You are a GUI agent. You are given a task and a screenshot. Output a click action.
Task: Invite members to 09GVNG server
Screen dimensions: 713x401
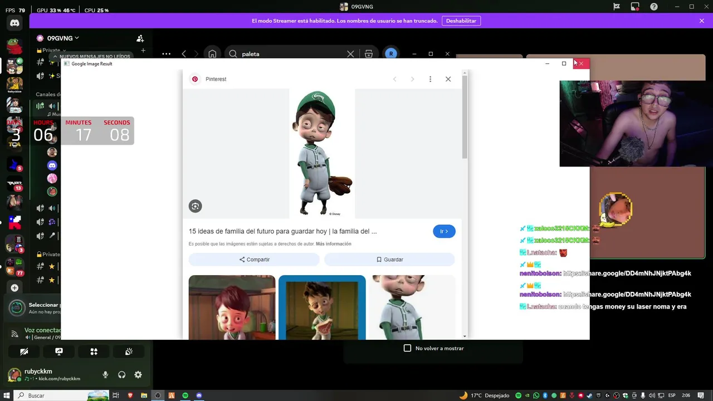[x=140, y=38]
